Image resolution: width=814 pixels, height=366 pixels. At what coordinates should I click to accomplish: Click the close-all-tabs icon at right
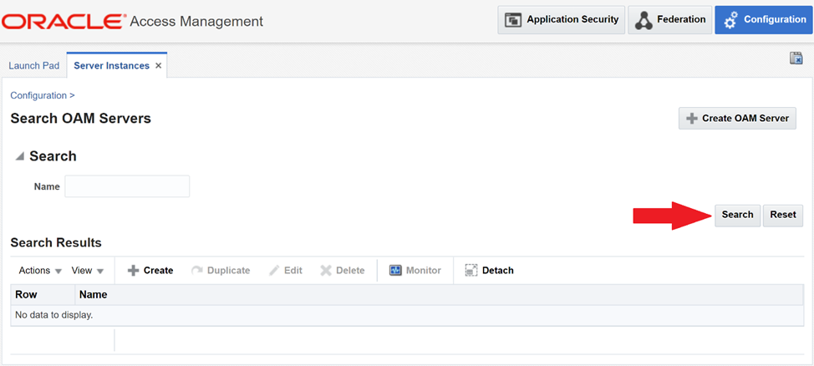[796, 58]
